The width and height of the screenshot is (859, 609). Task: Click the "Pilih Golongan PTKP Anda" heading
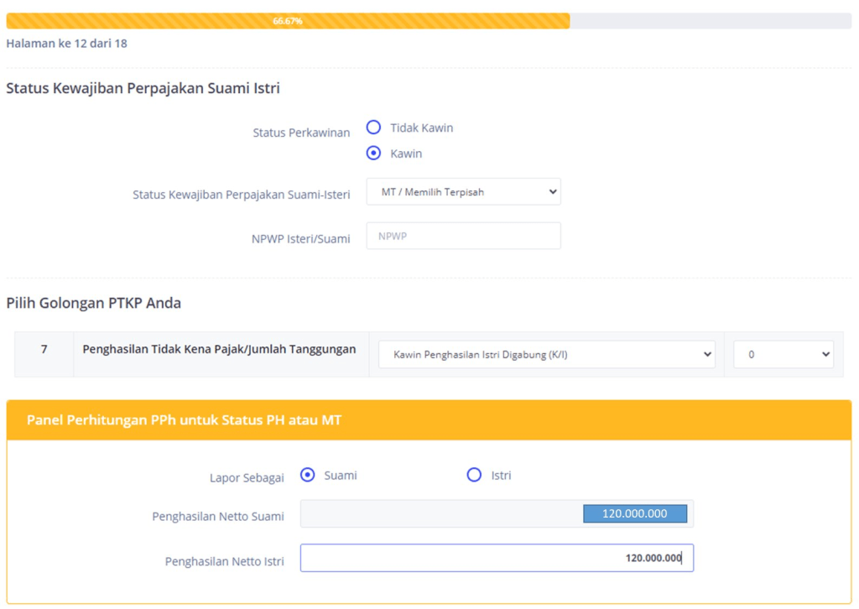point(93,303)
